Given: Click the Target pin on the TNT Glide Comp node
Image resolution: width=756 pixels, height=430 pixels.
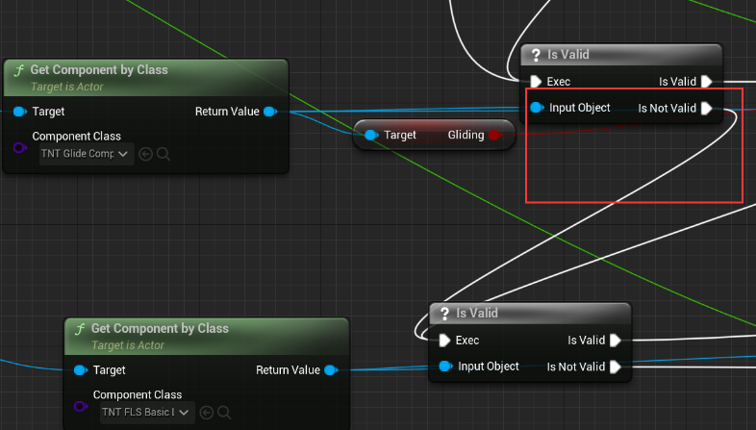Looking at the screenshot, I should (x=20, y=112).
